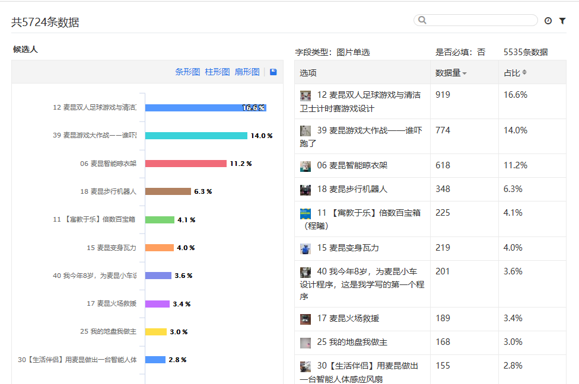
Task: Click the 共5724条数据 heading
Action: tap(45, 22)
